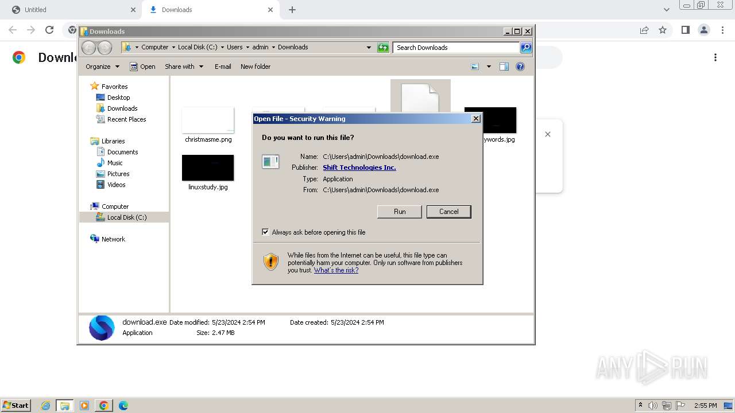
Task: Select Videos library
Action: 116,185
